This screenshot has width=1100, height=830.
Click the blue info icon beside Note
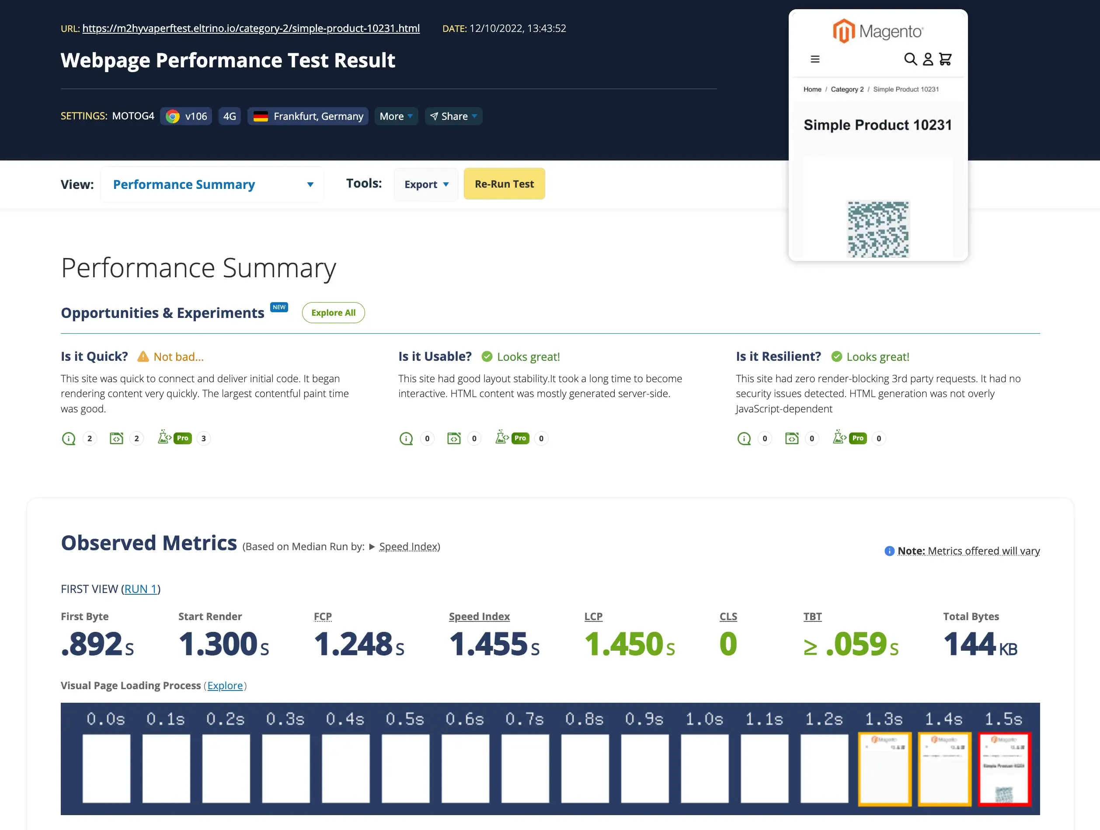coord(889,551)
